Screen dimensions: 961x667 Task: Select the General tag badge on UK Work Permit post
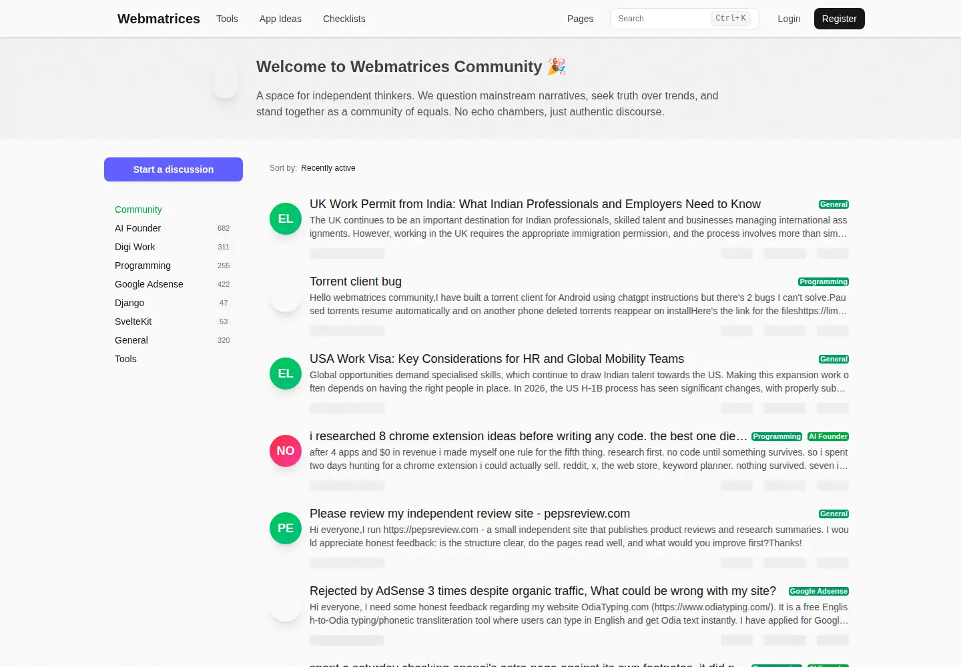pyautogui.click(x=834, y=205)
